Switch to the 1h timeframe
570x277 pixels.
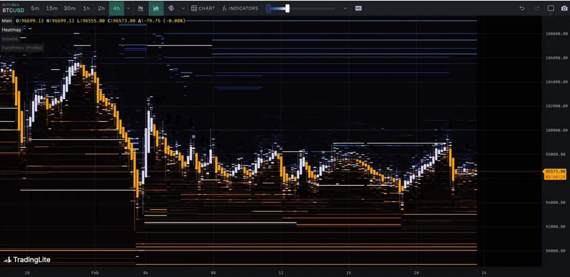(x=86, y=8)
